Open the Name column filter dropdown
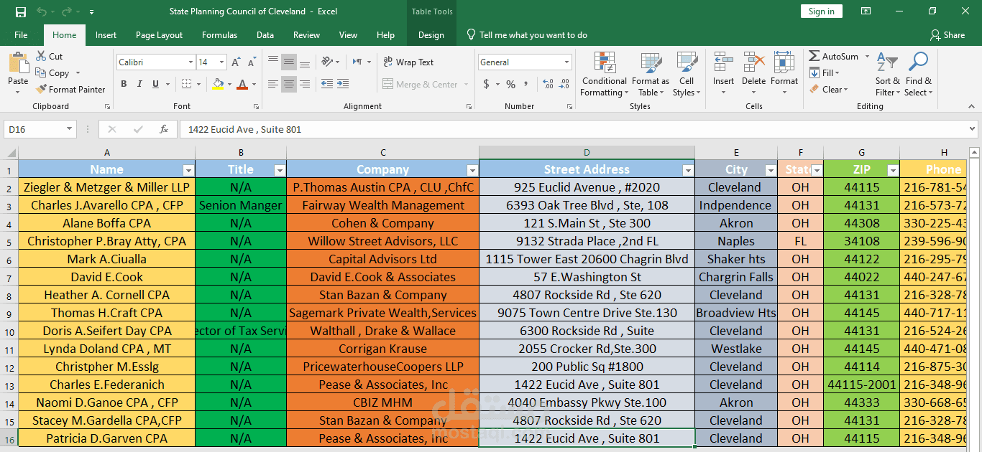 188,170
